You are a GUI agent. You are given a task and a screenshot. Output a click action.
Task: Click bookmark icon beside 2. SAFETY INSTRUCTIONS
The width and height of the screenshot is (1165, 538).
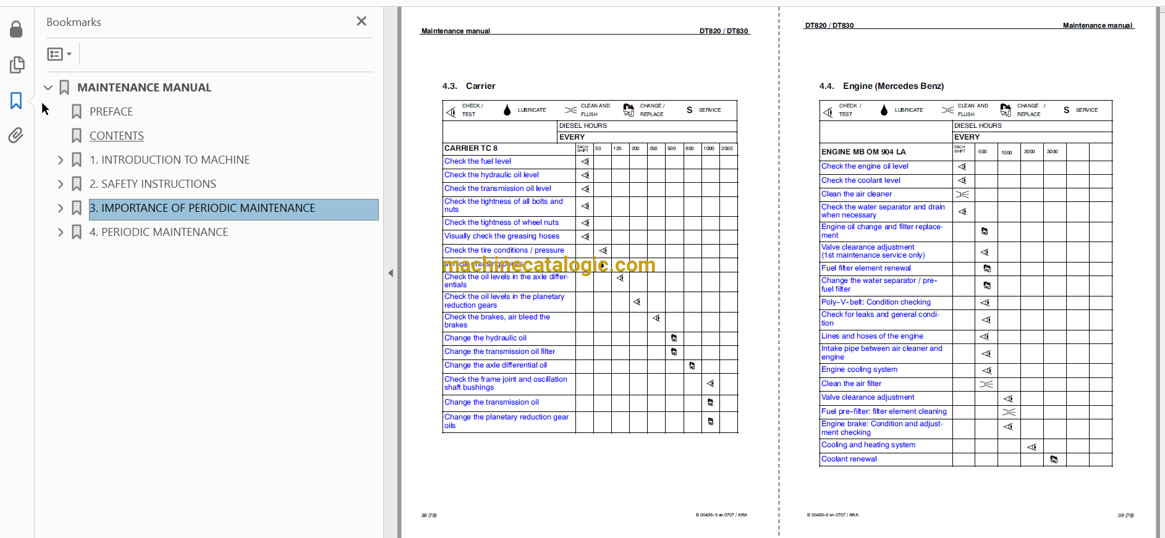[77, 184]
